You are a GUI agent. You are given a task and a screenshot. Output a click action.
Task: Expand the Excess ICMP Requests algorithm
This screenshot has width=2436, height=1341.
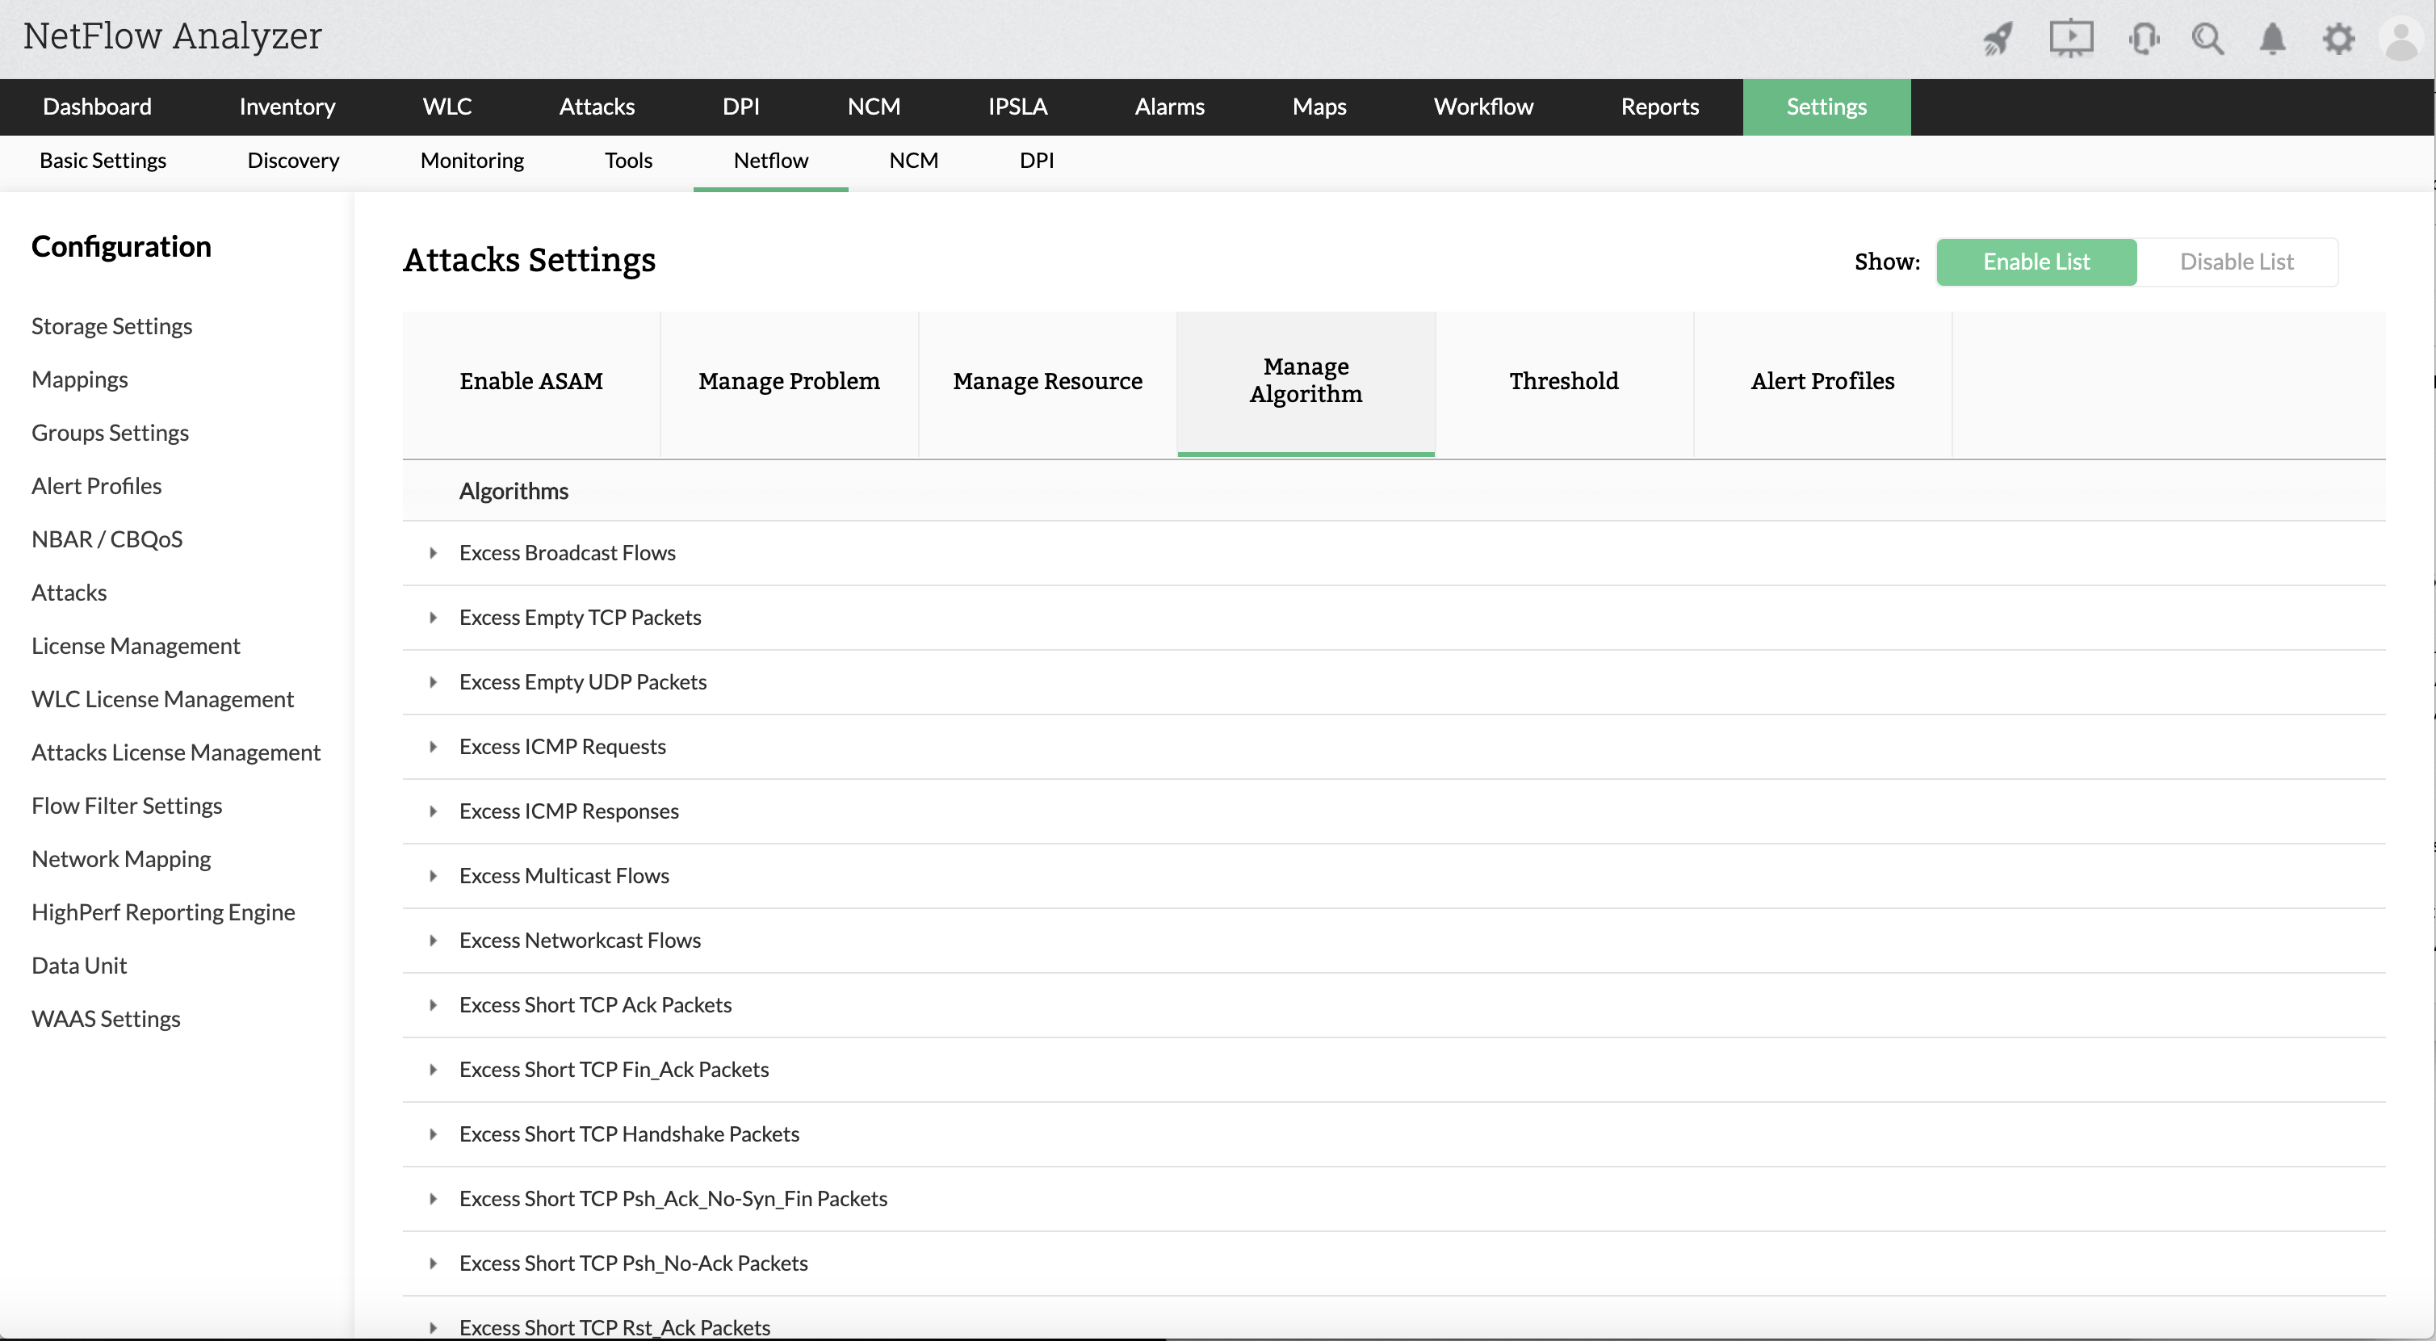point(433,747)
